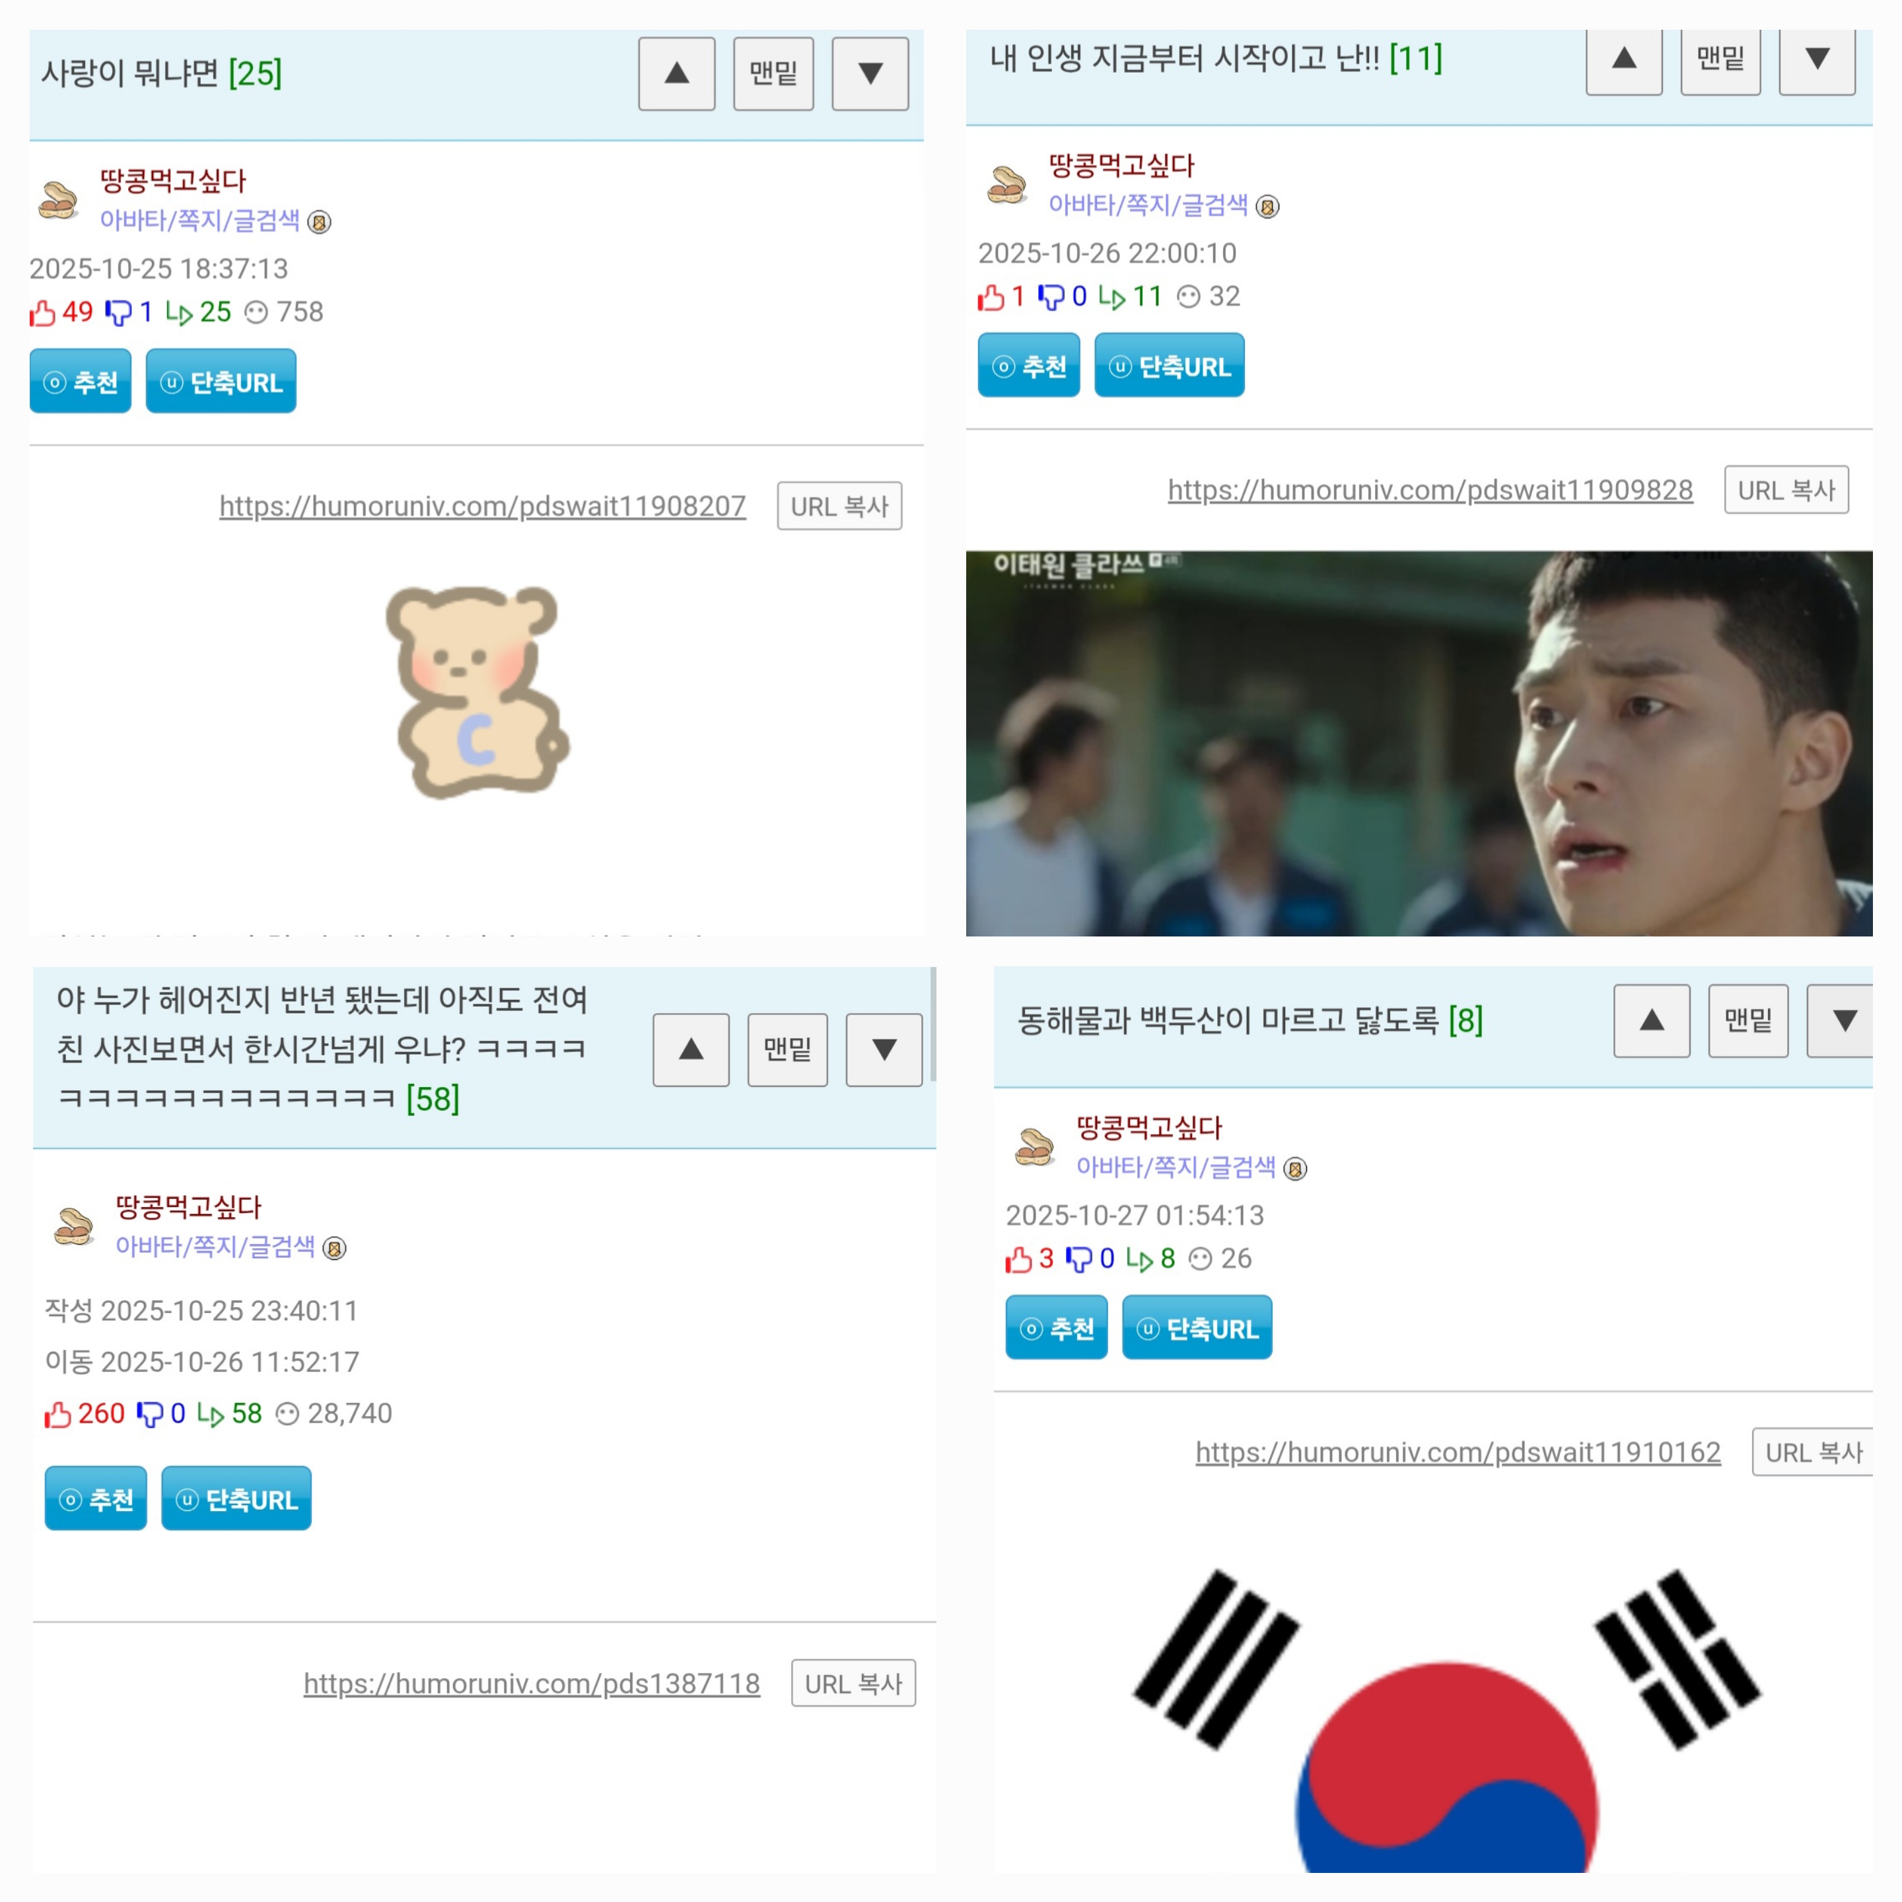The width and height of the screenshot is (1902, 1902).
Task: Click badge icon next to 아바타/쪽지/글검색 in 2025-10-27 post
Action: click(1296, 1168)
